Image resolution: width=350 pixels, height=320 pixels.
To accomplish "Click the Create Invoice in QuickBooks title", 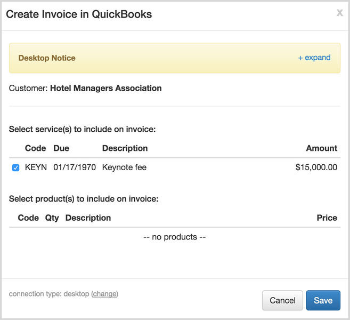I will click(79, 14).
